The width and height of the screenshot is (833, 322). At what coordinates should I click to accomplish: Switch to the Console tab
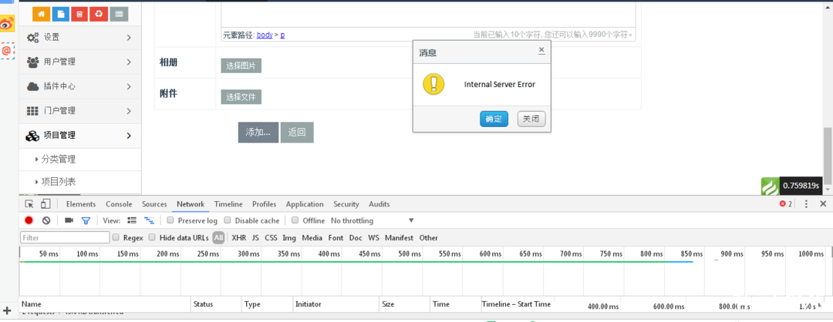[119, 204]
